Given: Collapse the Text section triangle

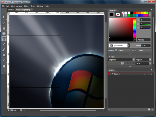Looking at the screenshot, I should (109, 57).
